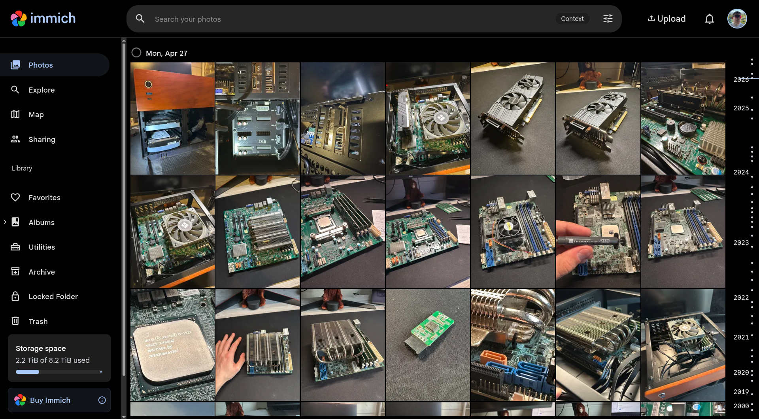Go to Explore page
The width and height of the screenshot is (759, 419).
(x=55, y=90)
